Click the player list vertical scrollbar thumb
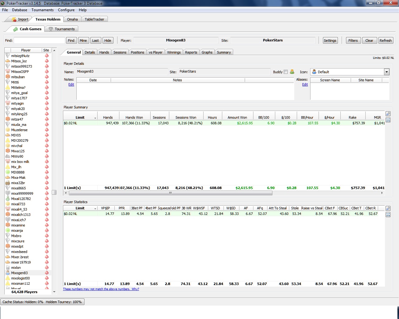The image size is (399, 319). [54, 192]
